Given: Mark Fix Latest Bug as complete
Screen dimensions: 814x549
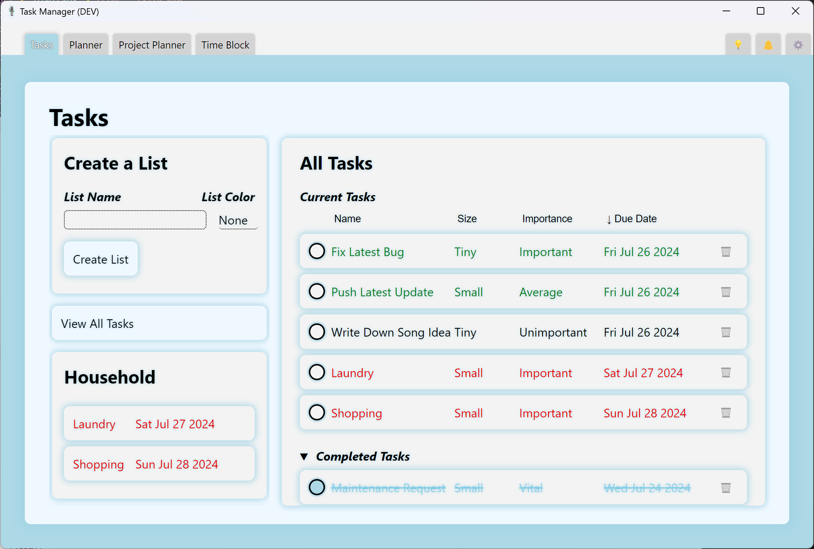Looking at the screenshot, I should pyautogui.click(x=317, y=251).
